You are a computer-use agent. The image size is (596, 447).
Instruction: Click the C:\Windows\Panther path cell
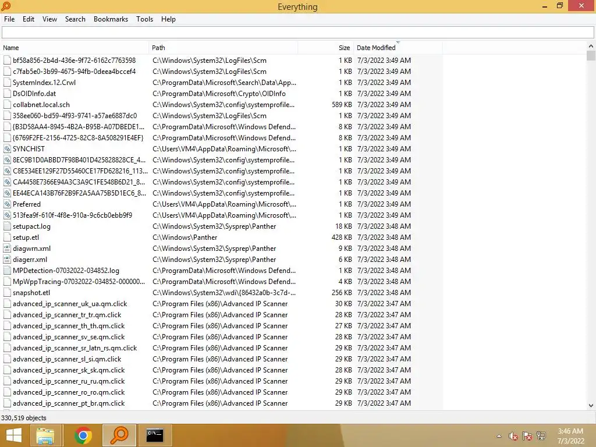point(185,237)
